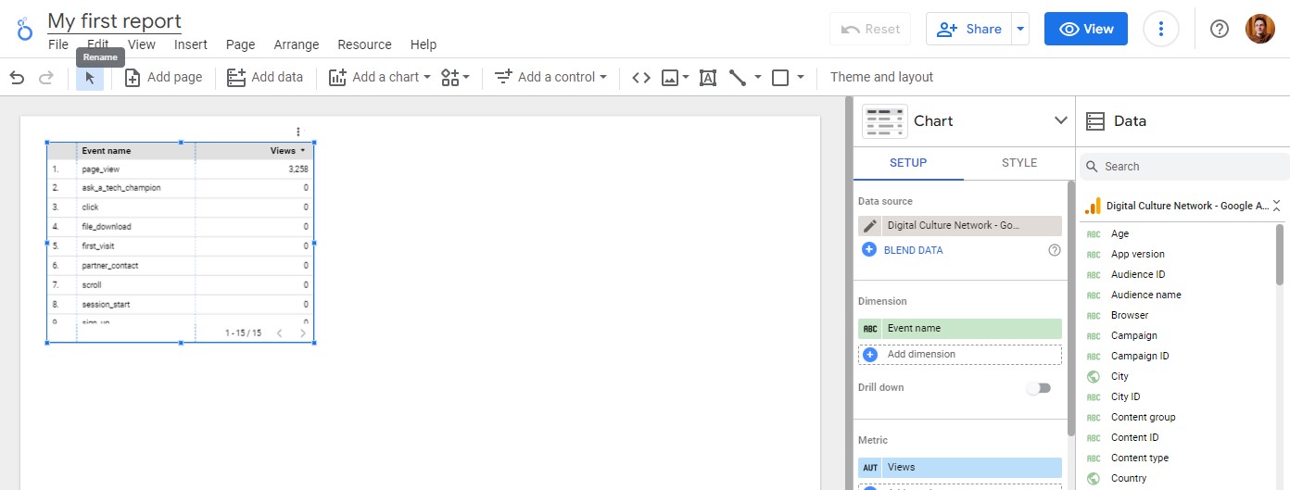Image resolution: width=1290 pixels, height=490 pixels.
Task: Open the help question mark icon
Action: click(x=1220, y=29)
